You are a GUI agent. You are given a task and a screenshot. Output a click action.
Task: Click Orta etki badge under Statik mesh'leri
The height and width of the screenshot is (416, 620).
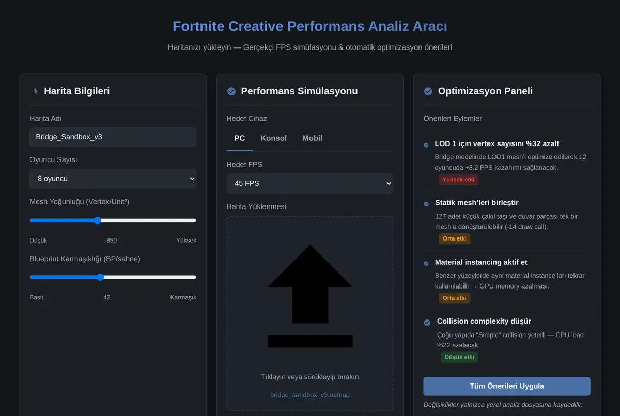pos(455,238)
